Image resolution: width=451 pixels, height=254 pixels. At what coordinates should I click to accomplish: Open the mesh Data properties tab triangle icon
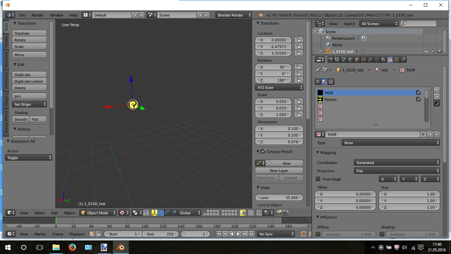coord(377,60)
